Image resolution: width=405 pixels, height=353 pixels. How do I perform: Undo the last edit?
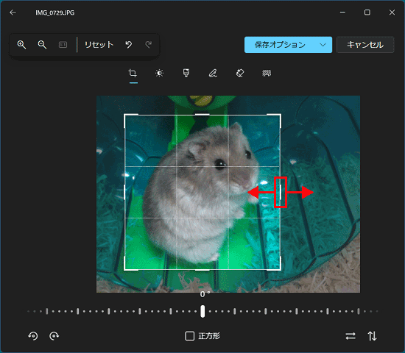pos(128,45)
